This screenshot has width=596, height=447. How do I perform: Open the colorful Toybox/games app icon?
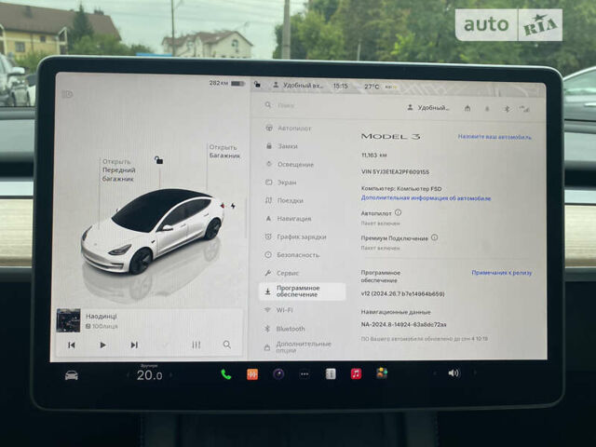382,372
